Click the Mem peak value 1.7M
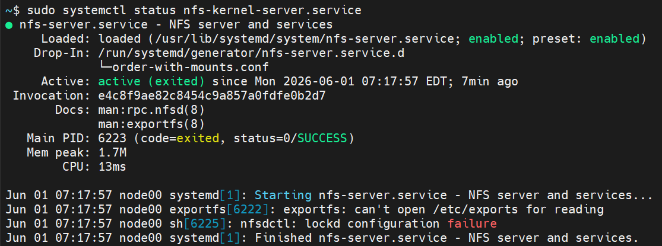This screenshot has width=662, height=246. pos(112,152)
